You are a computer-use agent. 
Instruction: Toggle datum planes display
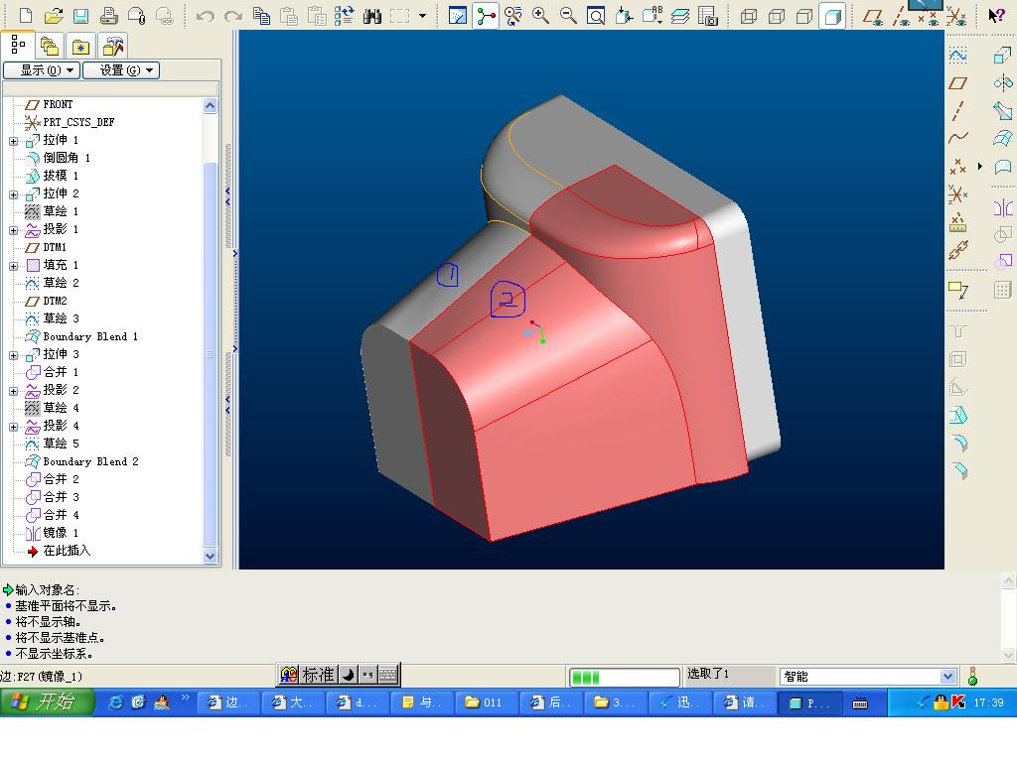873,16
